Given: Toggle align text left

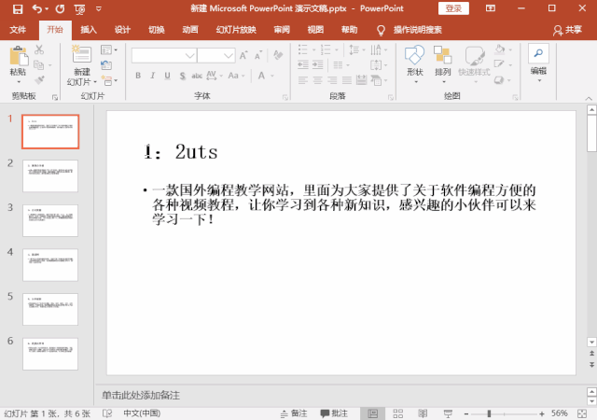Looking at the screenshot, I should click(x=303, y=80).
